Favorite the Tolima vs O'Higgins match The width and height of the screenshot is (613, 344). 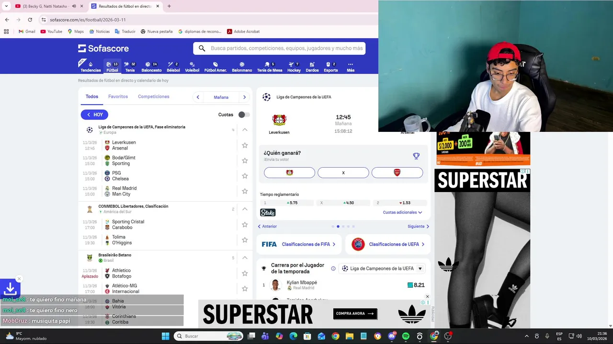tap(245, 240)
